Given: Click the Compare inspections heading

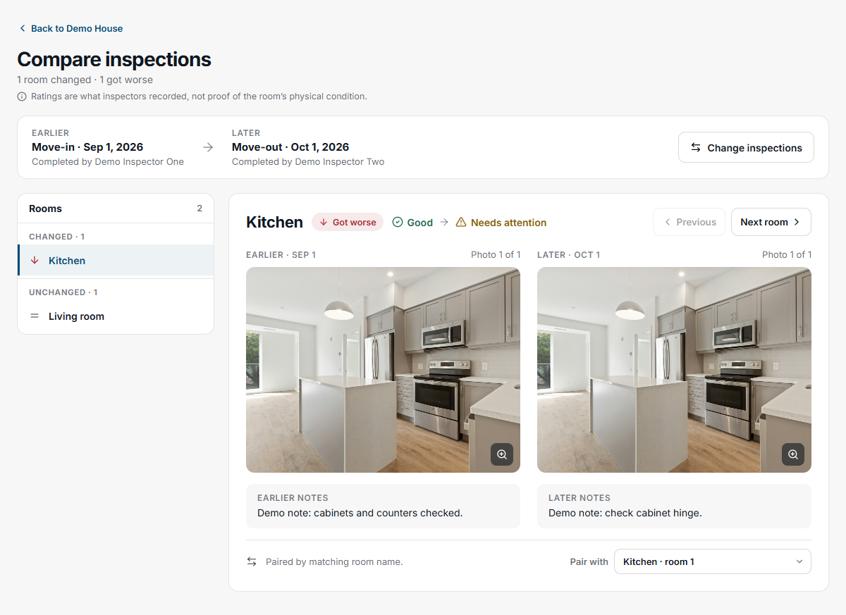Looking at the screenshot, I should [x=114, y=59].
